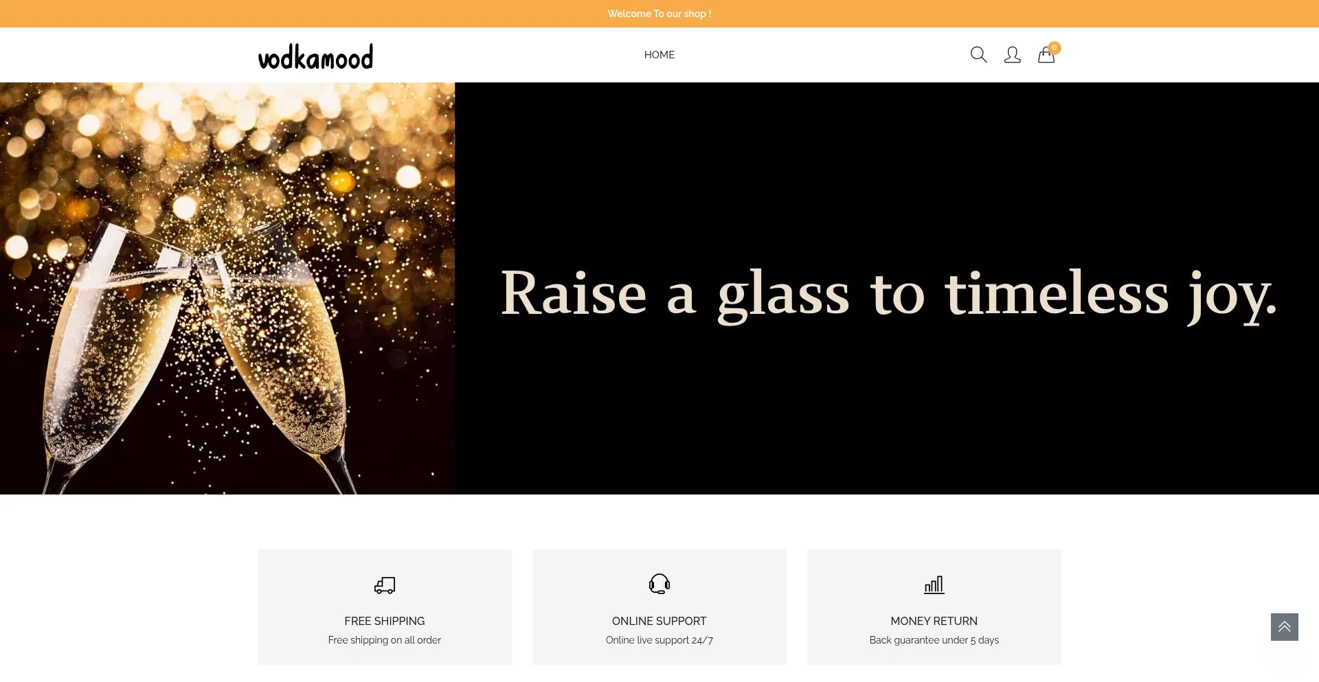Click the 'Welcome To our shop !' banner
Image resolution: width=1319 pixels, height=682 pixels.
pos(659,14)
